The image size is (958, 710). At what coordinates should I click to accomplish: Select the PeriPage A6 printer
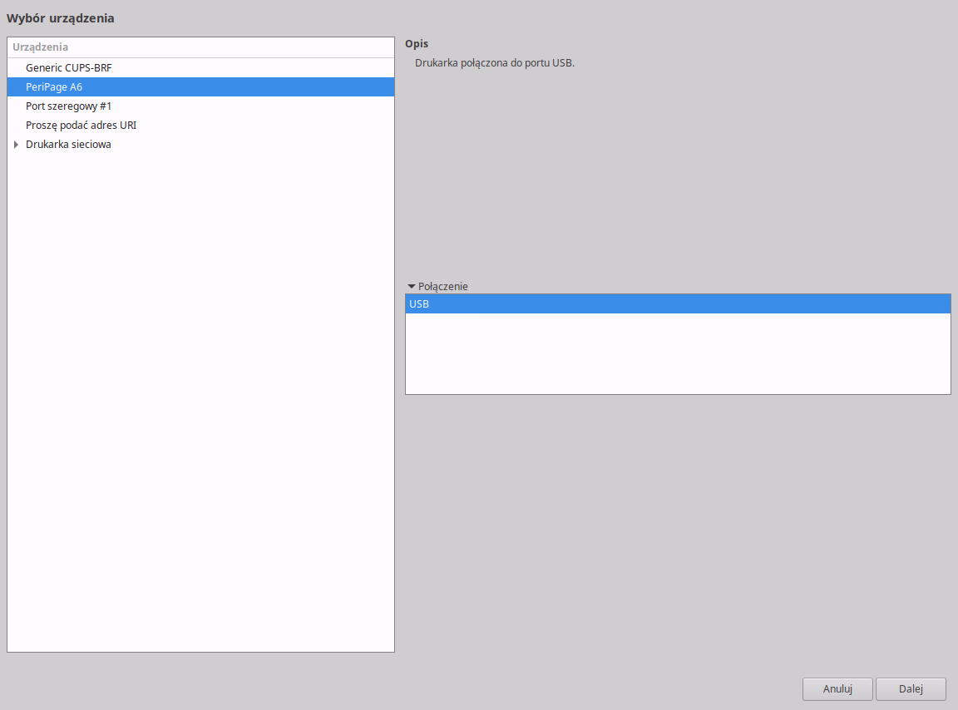[x=54, y=87]
